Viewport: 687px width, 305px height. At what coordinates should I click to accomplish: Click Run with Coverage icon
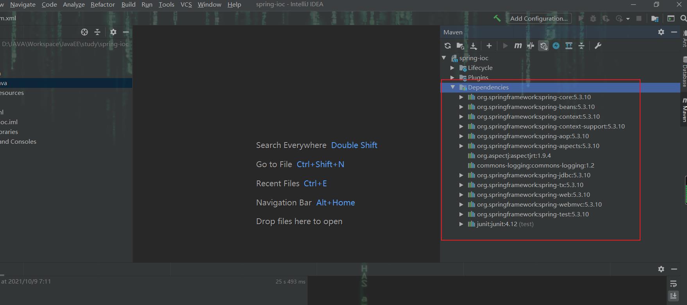[x=606, y=18]
